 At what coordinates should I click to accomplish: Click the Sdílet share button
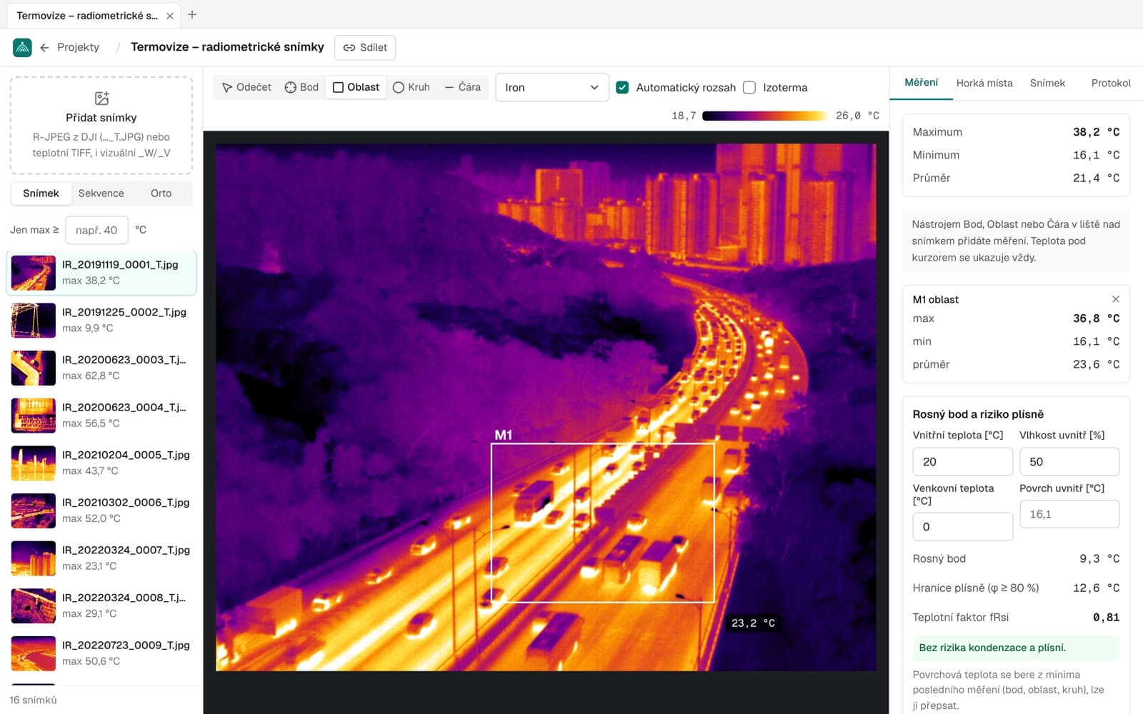point(365,48)
